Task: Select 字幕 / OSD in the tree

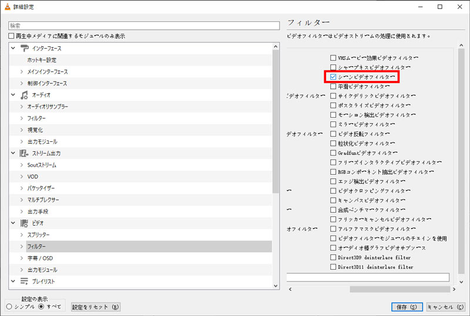Action: (40, 258)
